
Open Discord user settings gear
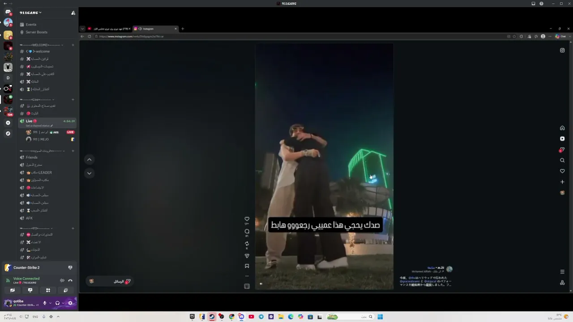70,303
